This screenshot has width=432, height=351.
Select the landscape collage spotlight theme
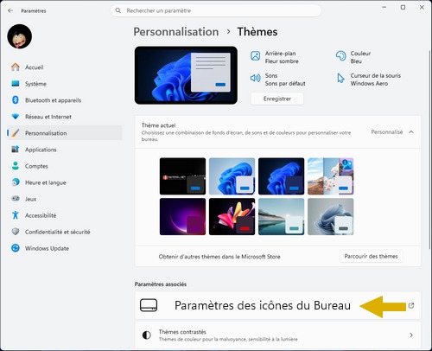click(330, 176)
